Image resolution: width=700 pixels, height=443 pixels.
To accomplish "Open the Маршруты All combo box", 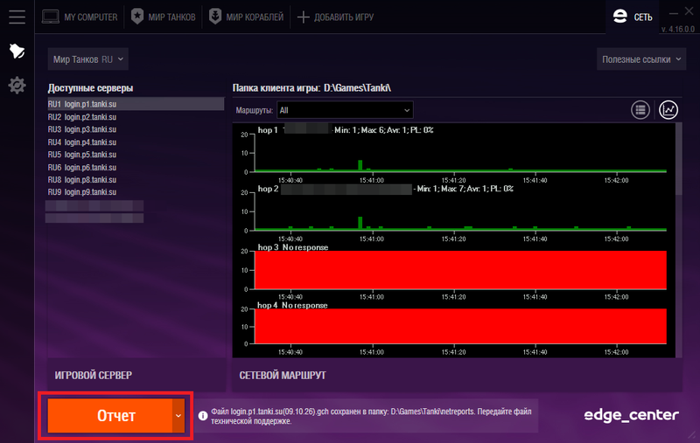I will [345, 110].
